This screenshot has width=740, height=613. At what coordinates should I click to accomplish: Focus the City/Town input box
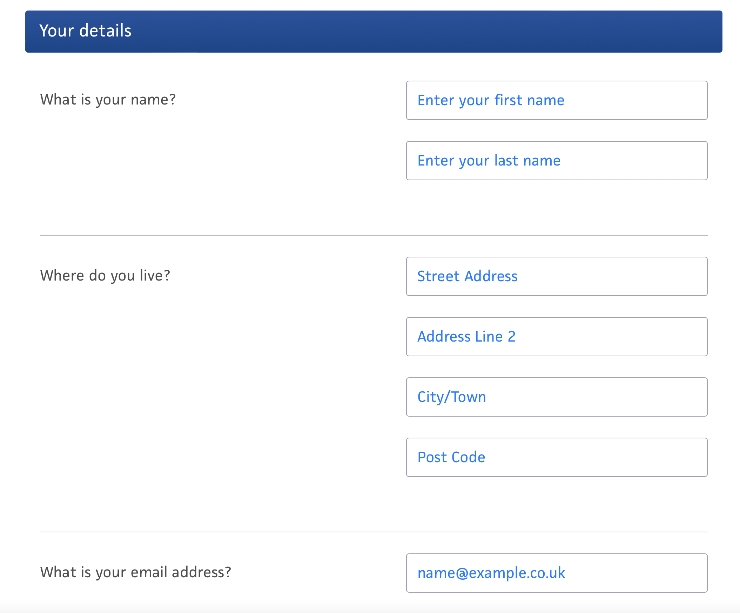point(557,397)
